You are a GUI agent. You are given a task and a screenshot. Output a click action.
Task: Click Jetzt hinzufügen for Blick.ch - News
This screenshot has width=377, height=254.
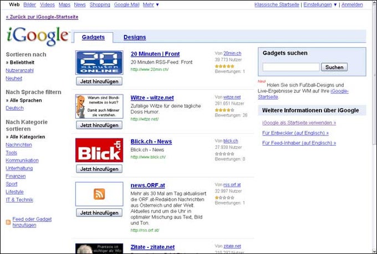coord(99,169)
